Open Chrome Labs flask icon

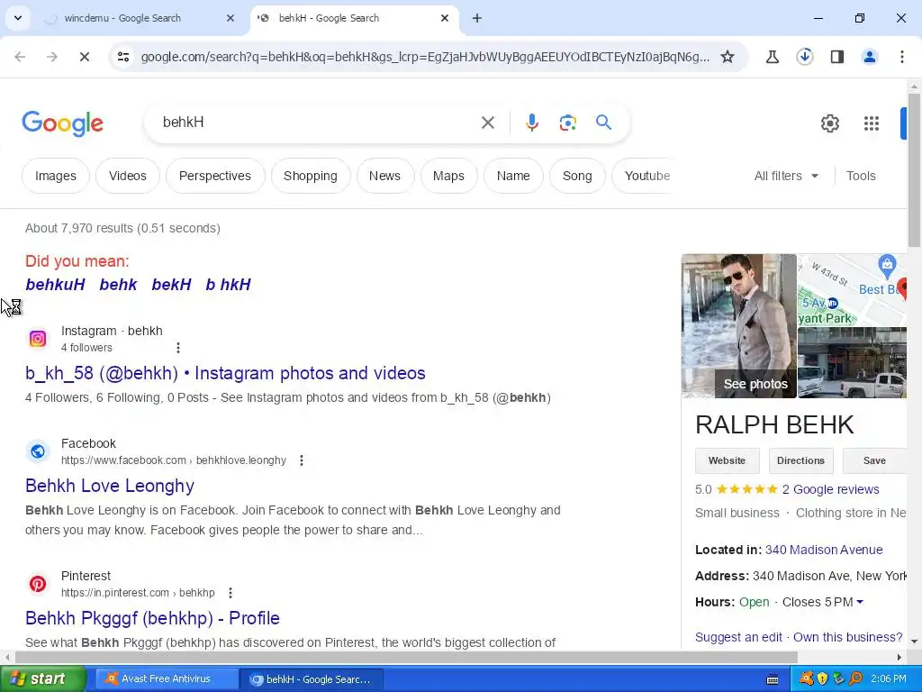tap(773, 57)
